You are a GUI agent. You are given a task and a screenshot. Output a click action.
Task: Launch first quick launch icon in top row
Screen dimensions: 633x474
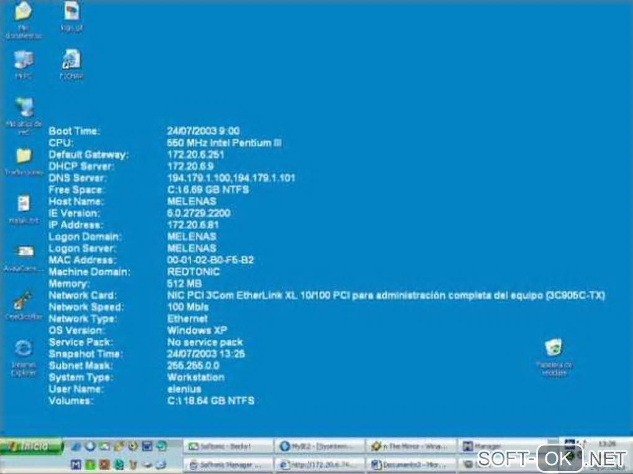point(76,446)
